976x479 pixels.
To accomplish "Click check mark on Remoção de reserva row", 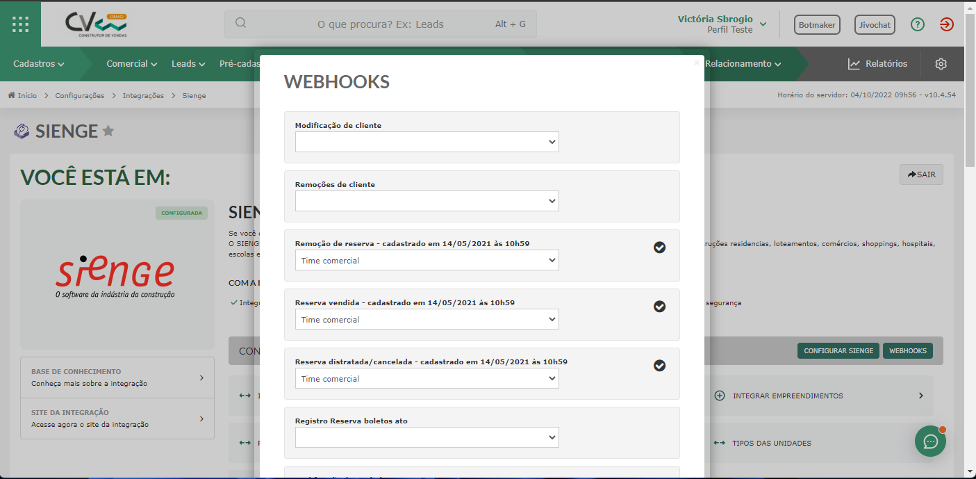I will [x=660, y=247].
